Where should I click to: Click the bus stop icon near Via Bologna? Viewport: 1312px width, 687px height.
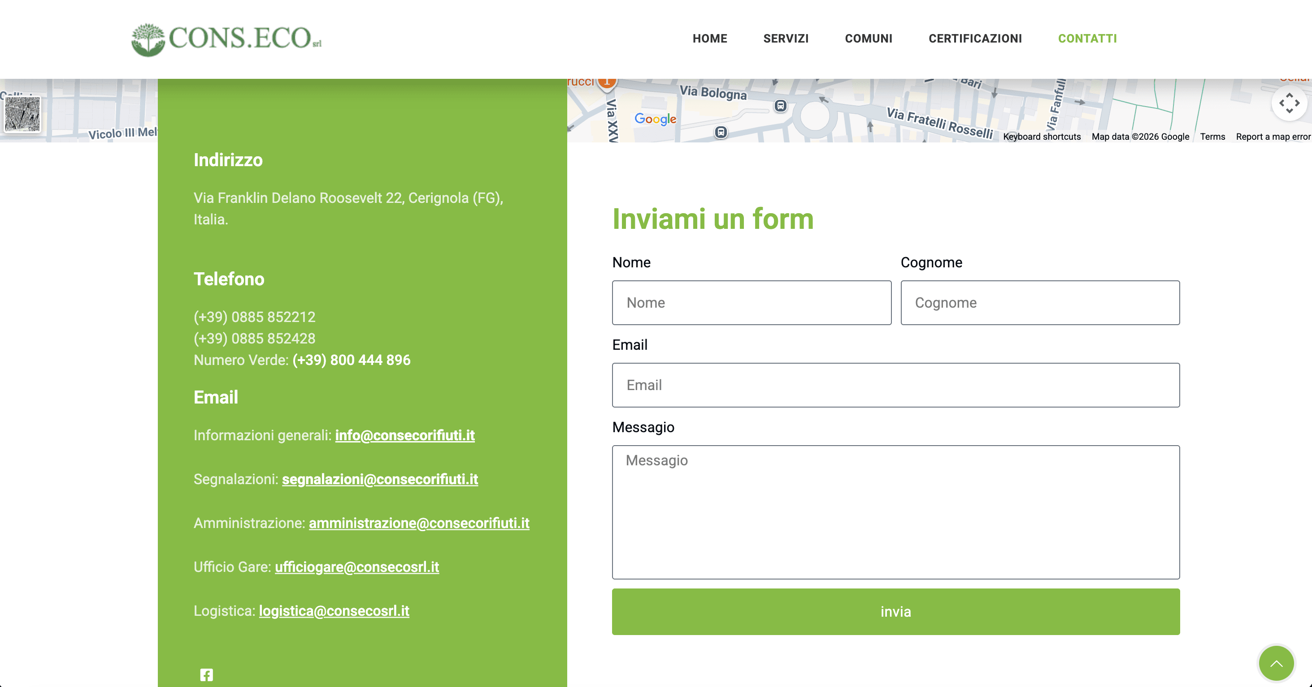[780, 106]
